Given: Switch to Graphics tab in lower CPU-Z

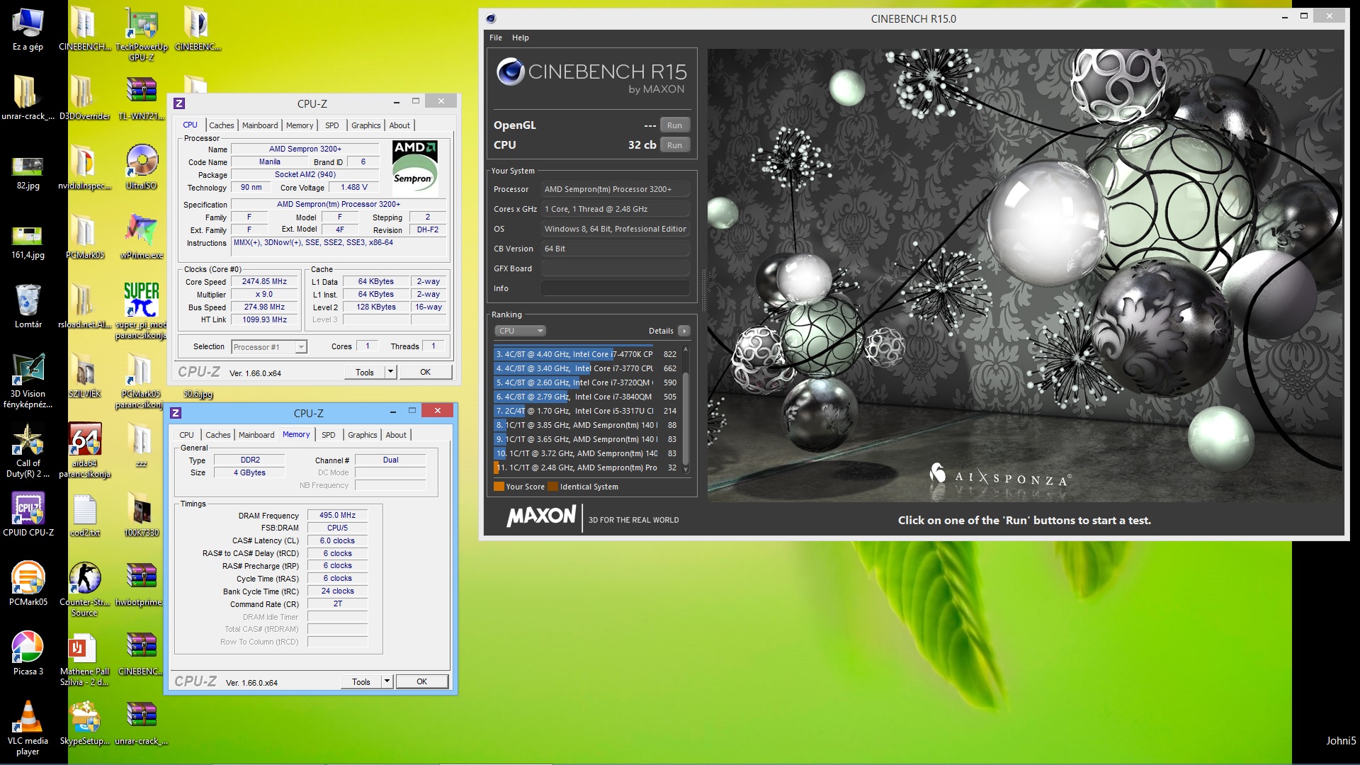Looking at the screenshot, I should pos(362,435).
